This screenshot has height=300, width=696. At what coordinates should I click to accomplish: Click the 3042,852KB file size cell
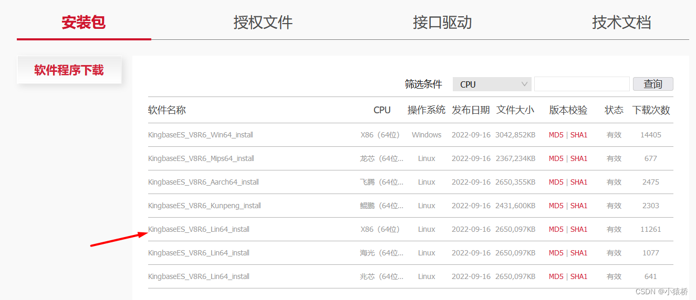[515, 135]
